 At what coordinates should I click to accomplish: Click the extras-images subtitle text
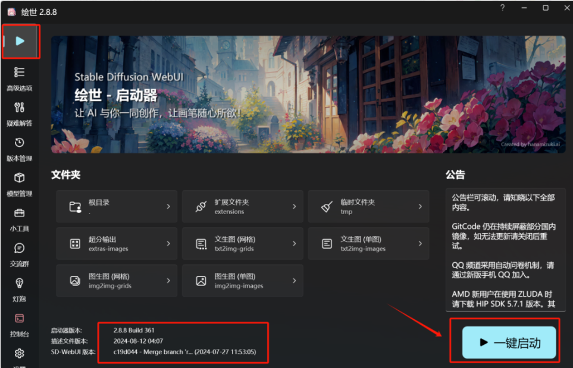(108, 249)
